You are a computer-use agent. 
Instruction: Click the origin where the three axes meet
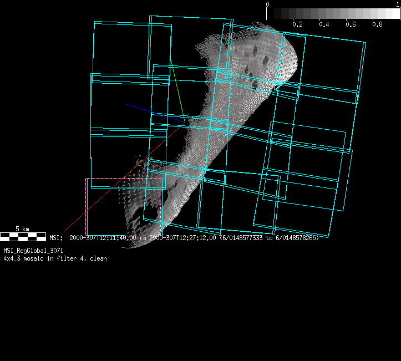pos(185,122)
